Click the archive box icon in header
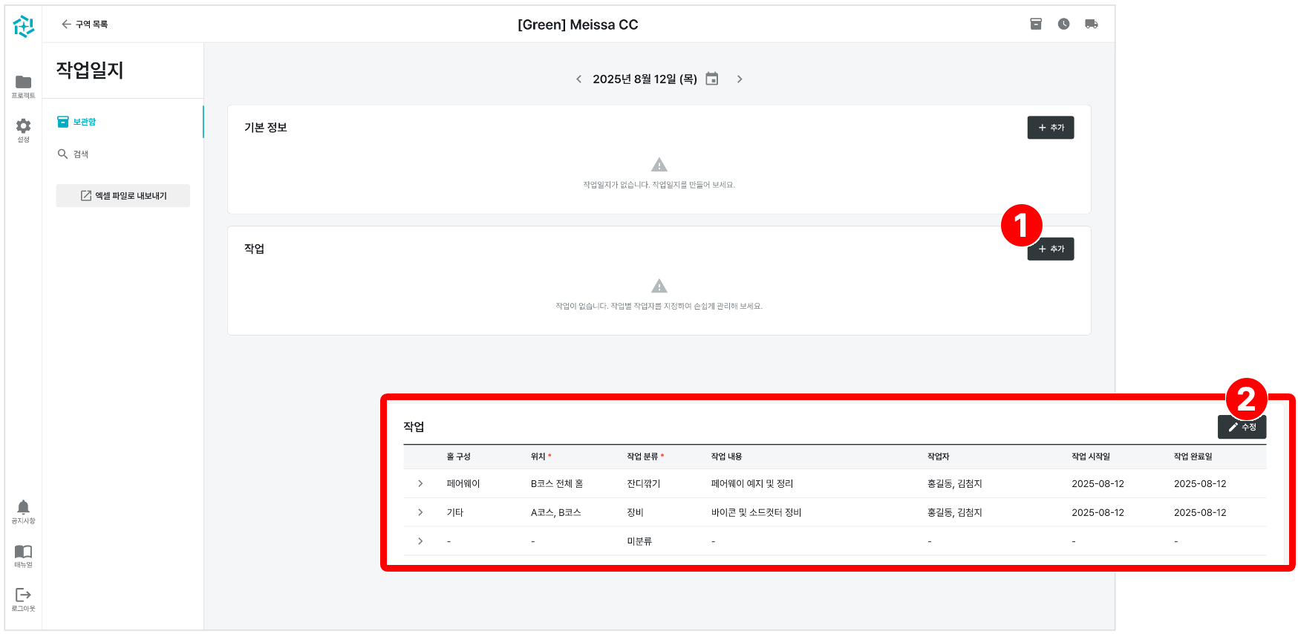This screenshot has width=1298, height=634. (x=1036, y=24)
